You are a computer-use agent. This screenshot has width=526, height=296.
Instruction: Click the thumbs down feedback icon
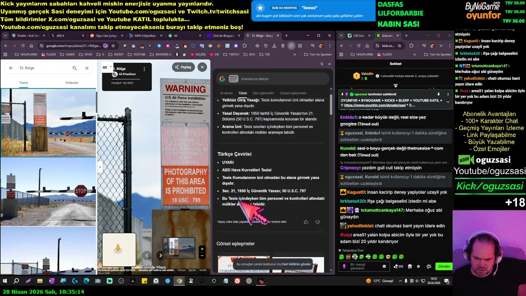point(317,222)
